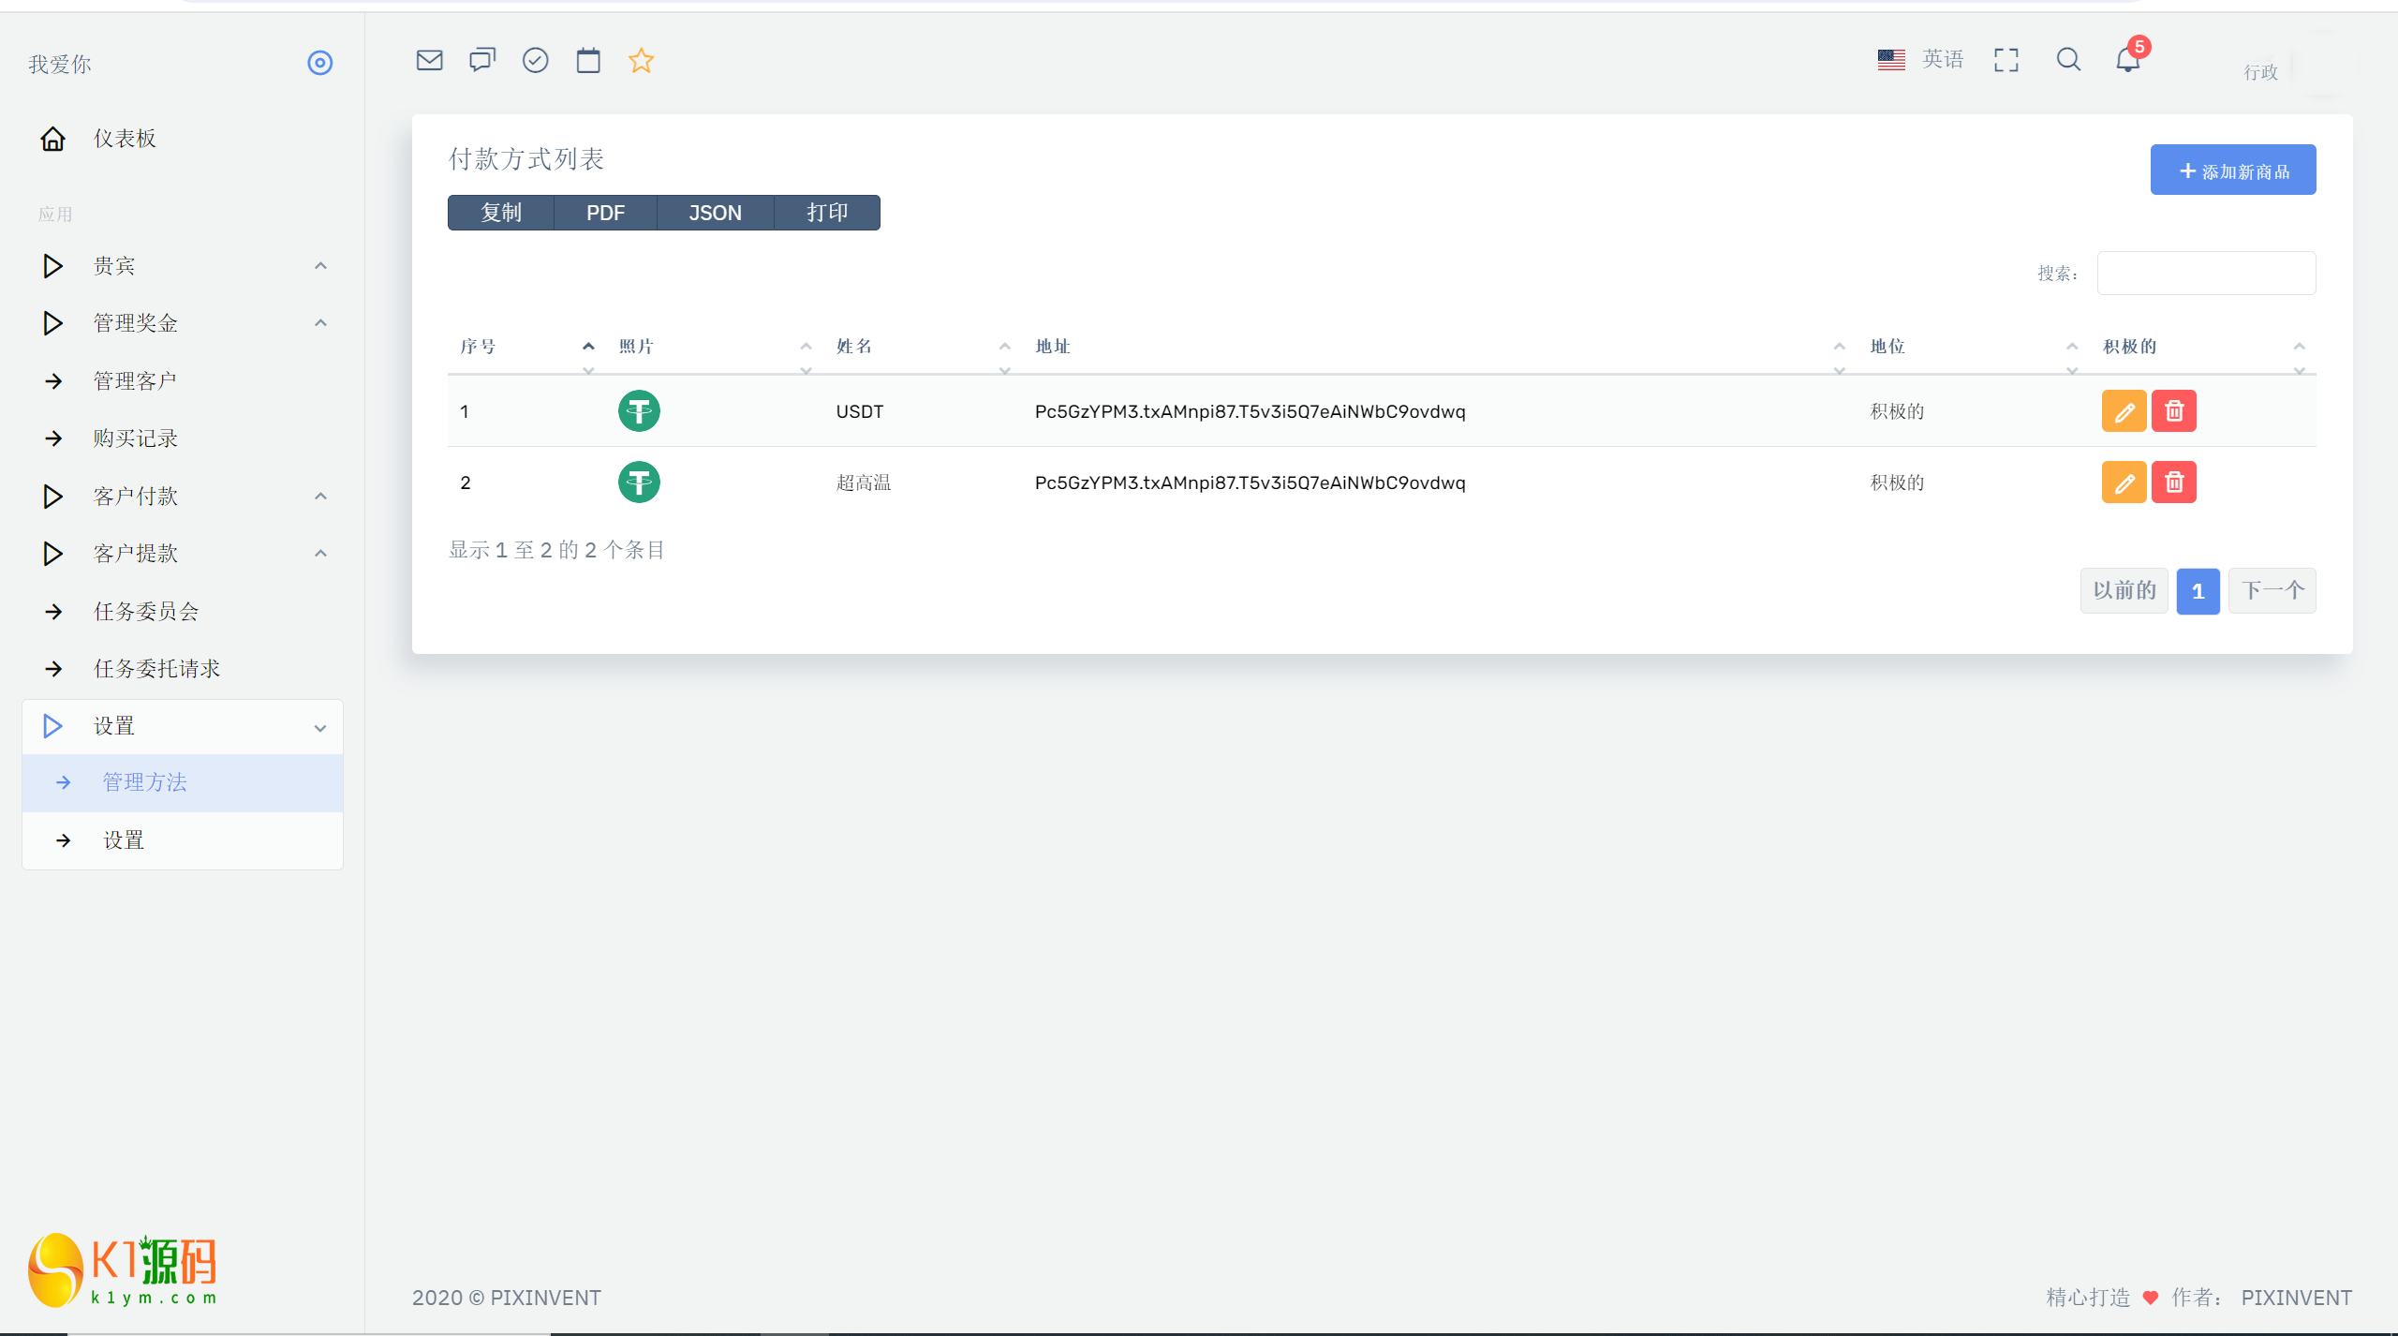Delete the USDT payment method

tap(2174, 411)
